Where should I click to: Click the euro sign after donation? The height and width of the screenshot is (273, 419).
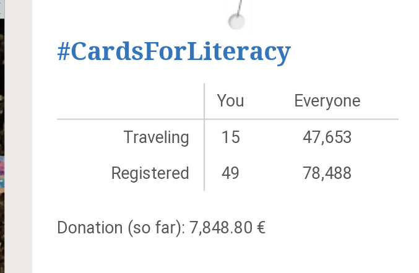261,228
